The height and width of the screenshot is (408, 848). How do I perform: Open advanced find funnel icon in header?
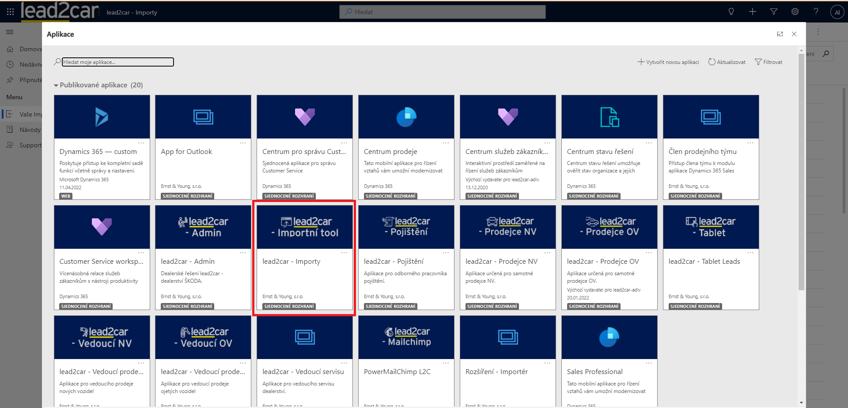point(774,12)
